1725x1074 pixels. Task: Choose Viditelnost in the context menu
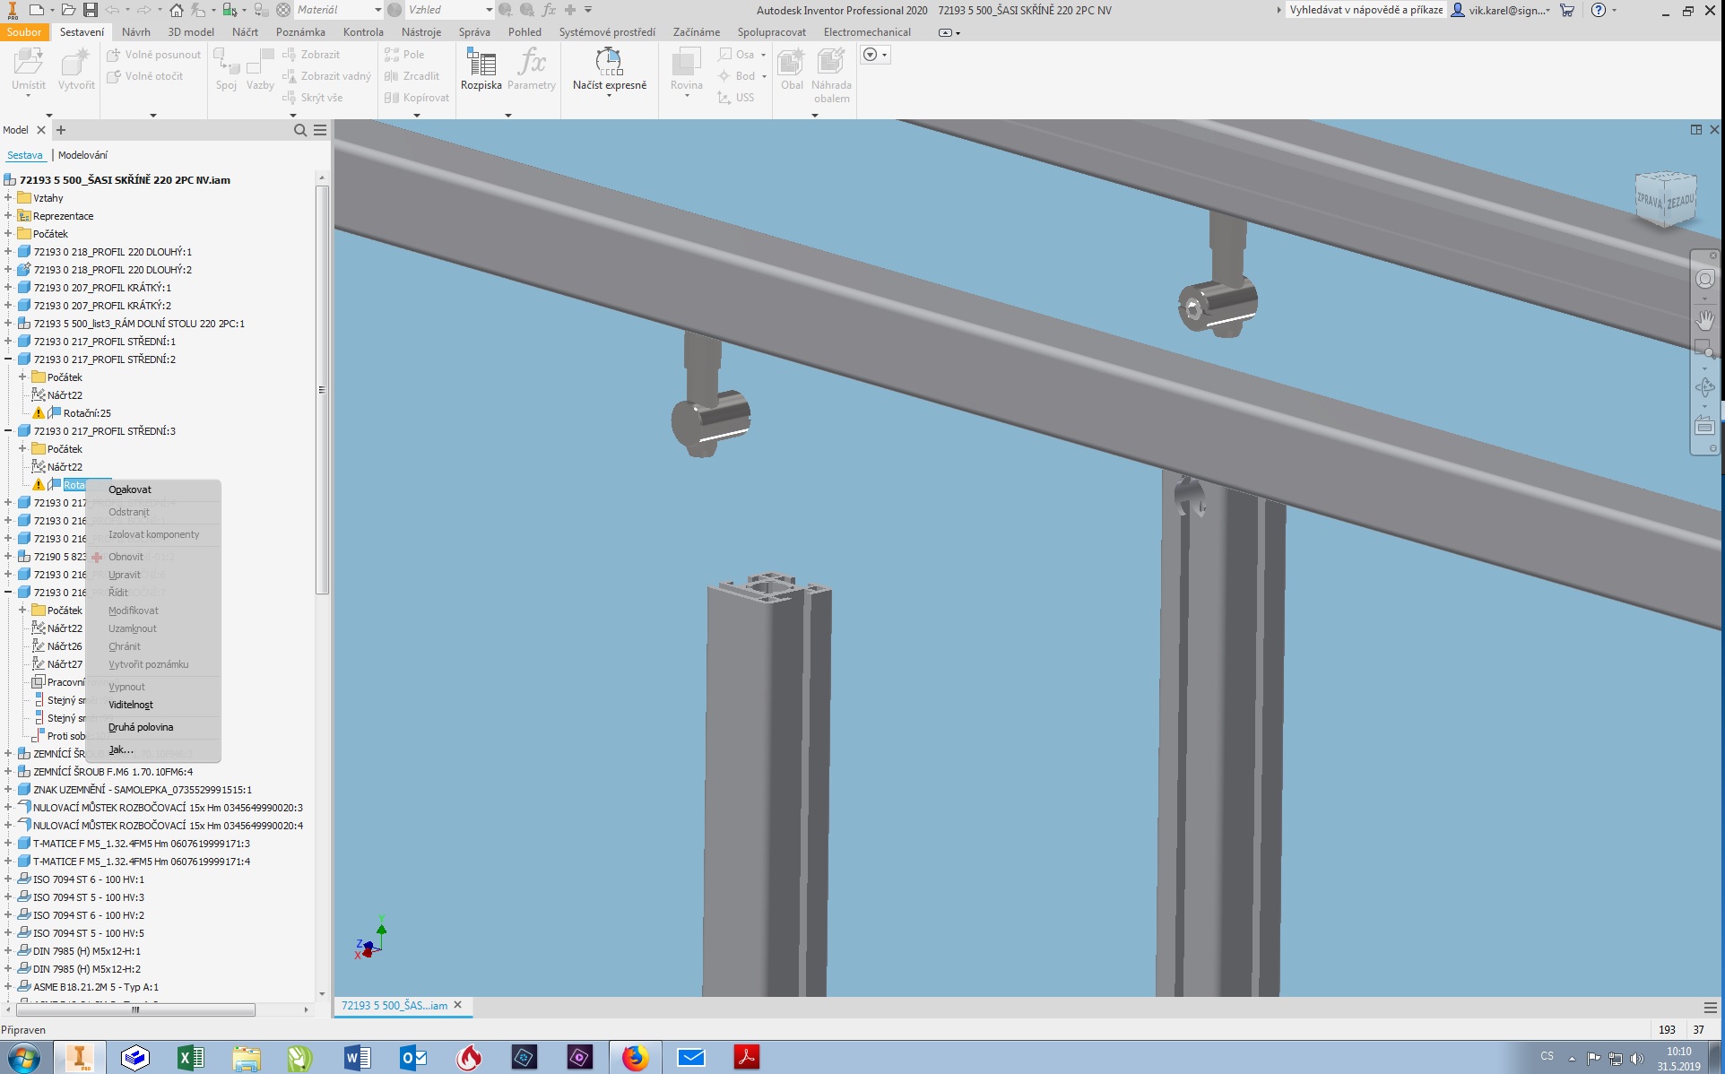click(131, 705)
